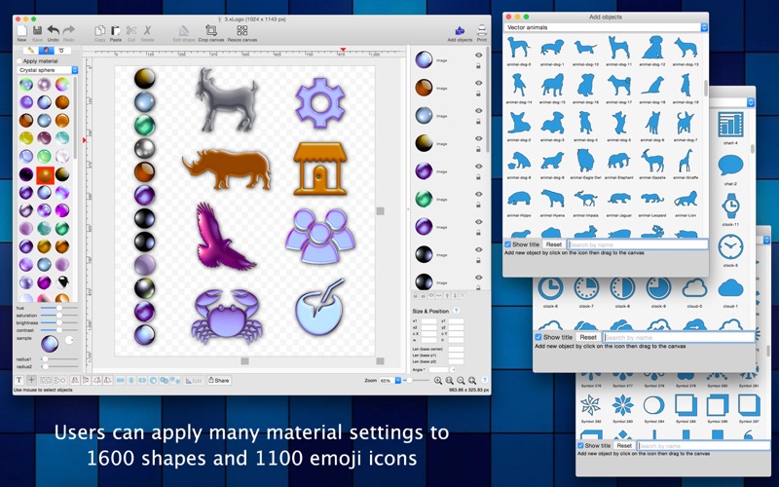Screen dimensions: 779x487
Task: Open Add objects from the toolbar
Action: [x=460, y=31]
